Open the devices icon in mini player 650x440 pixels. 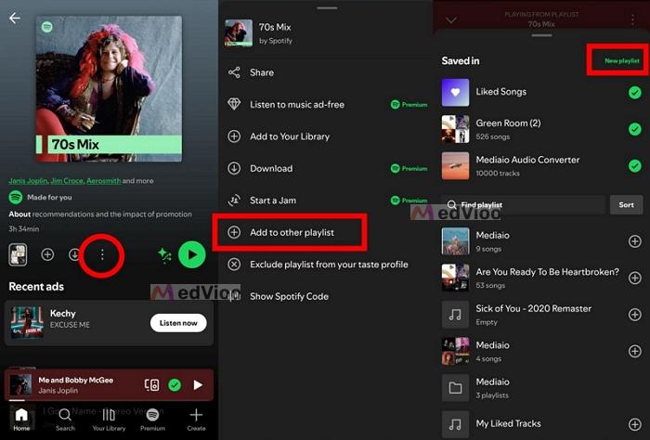point(151,385)
